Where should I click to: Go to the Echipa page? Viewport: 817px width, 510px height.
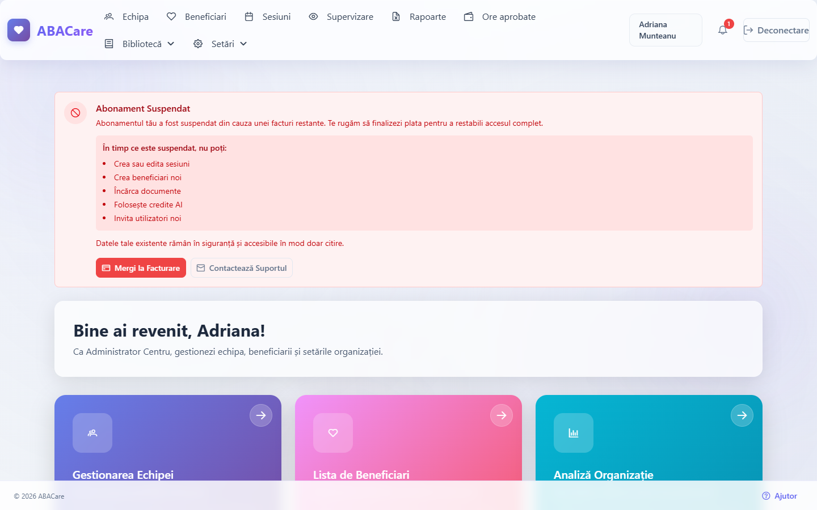127,16
